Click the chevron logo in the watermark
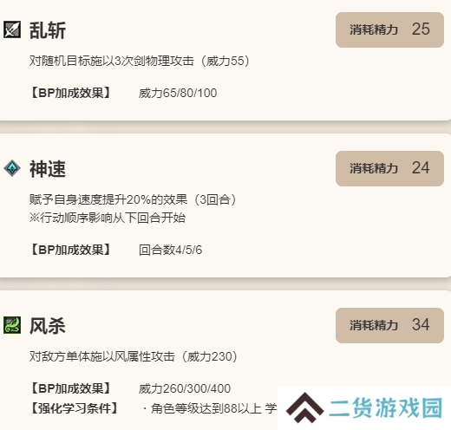 coord(304,407)
